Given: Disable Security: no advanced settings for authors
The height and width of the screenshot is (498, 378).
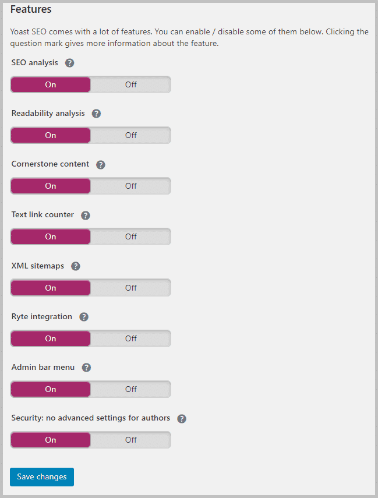Looking at the screenshot, I should coord(130,440).
